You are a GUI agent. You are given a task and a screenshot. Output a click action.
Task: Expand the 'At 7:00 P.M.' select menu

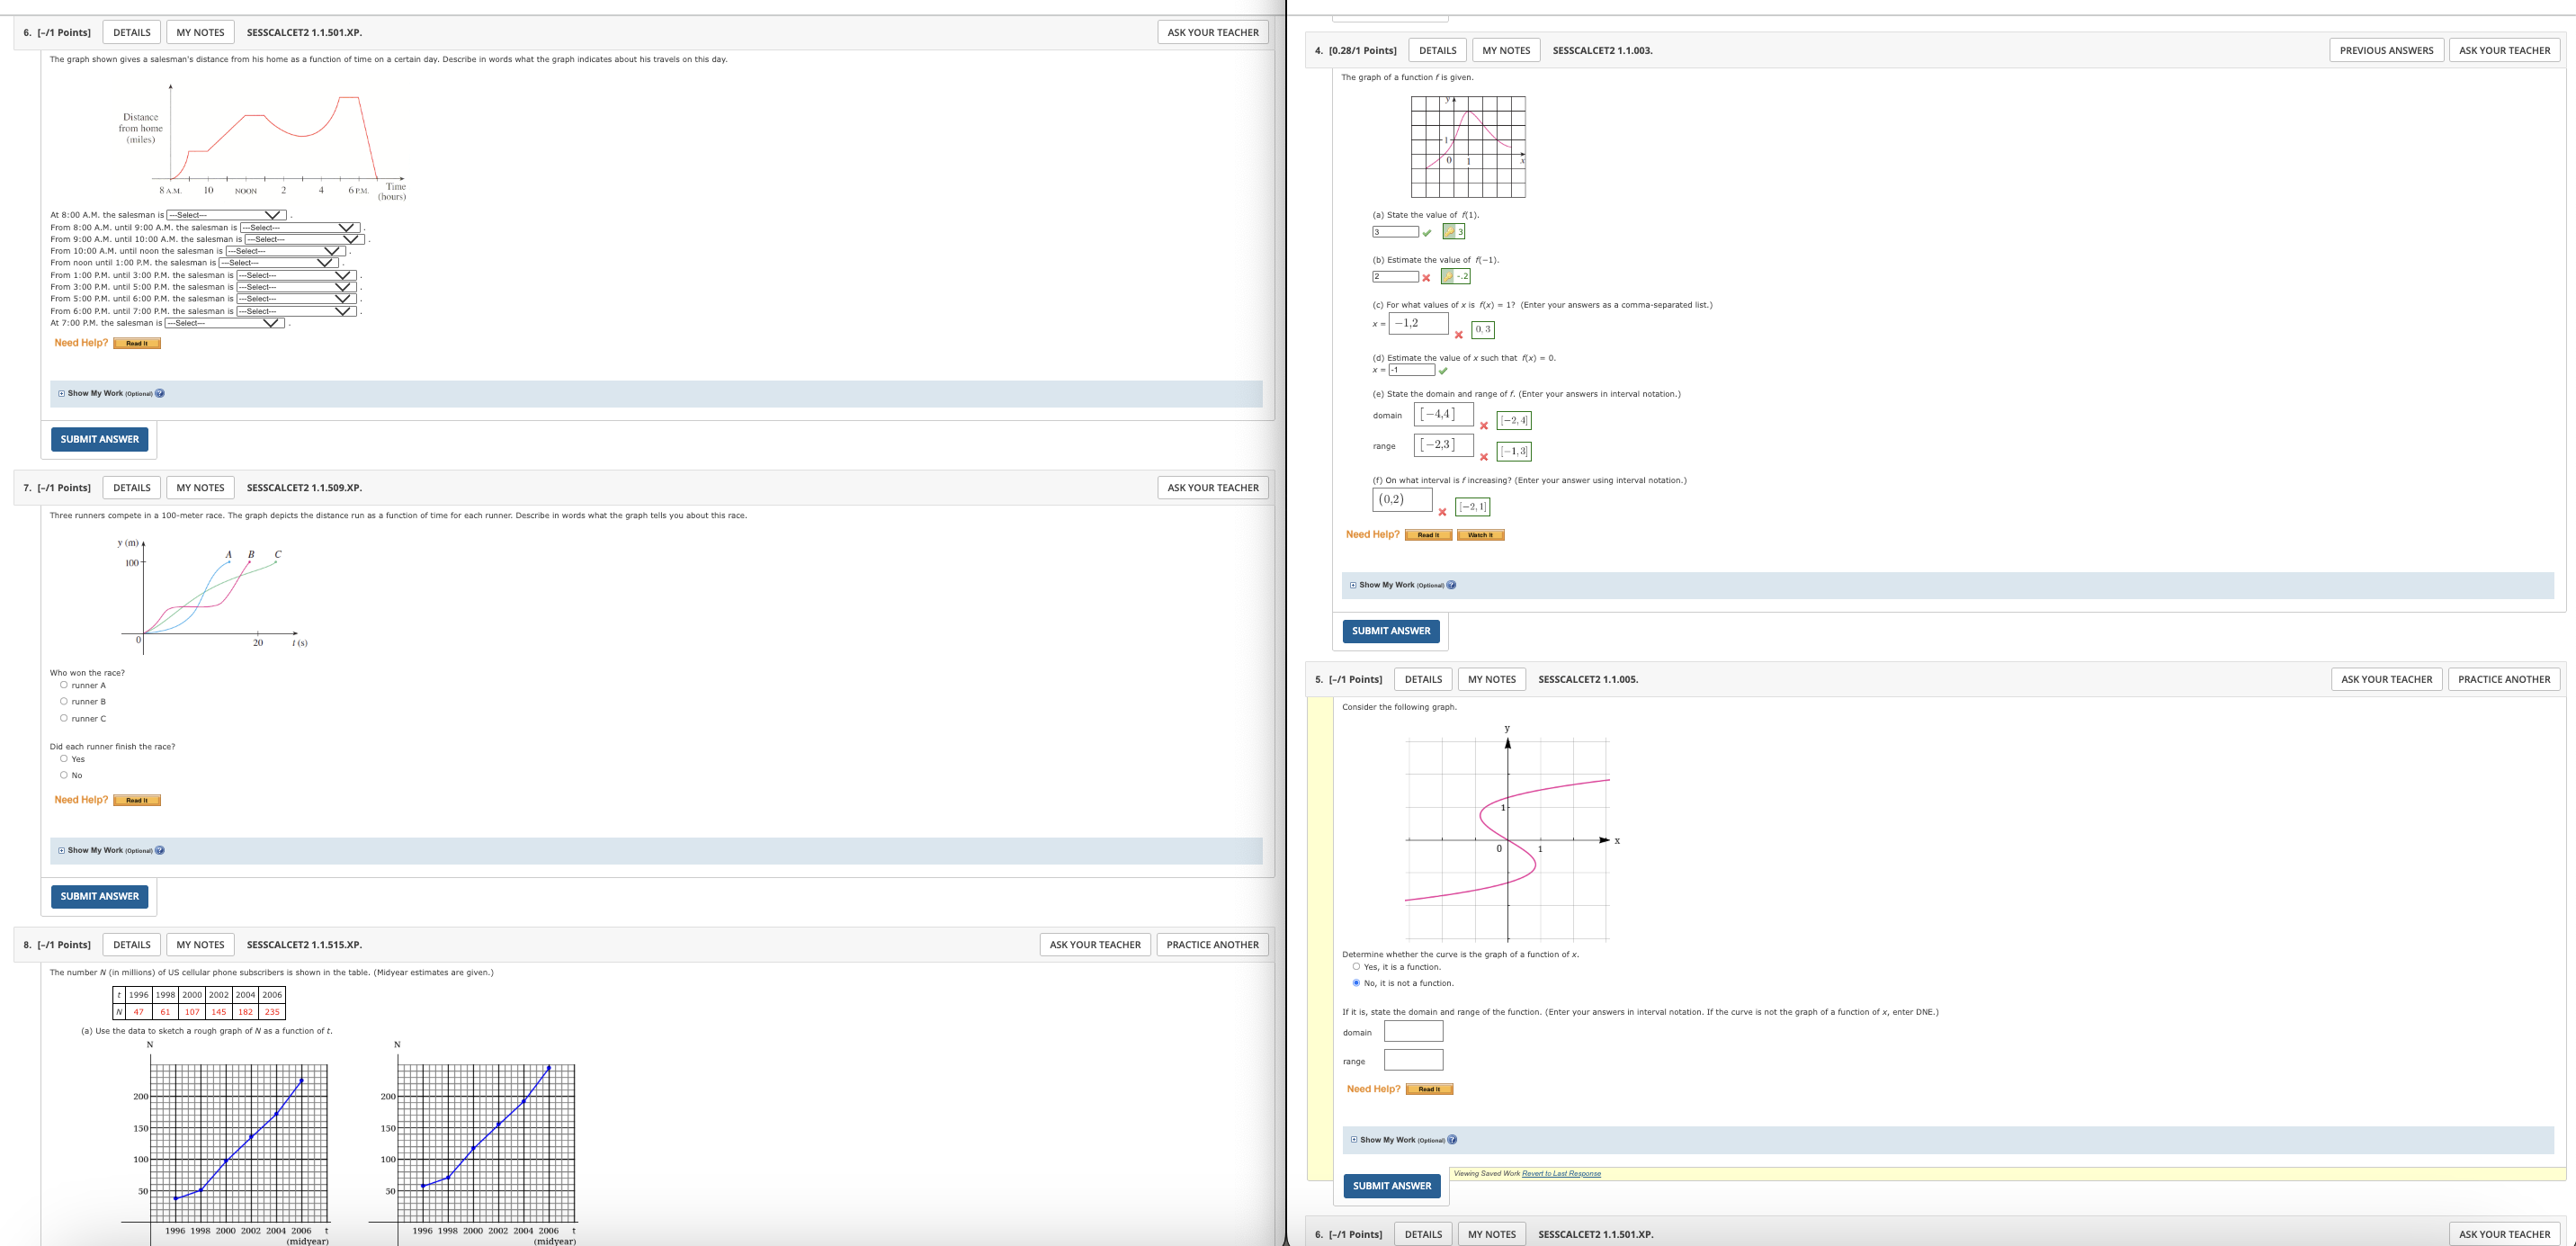224,323
